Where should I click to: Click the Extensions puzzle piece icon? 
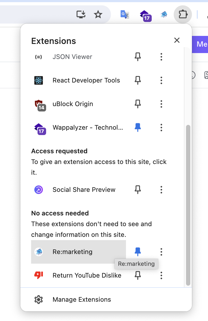[x=183, y=14]
